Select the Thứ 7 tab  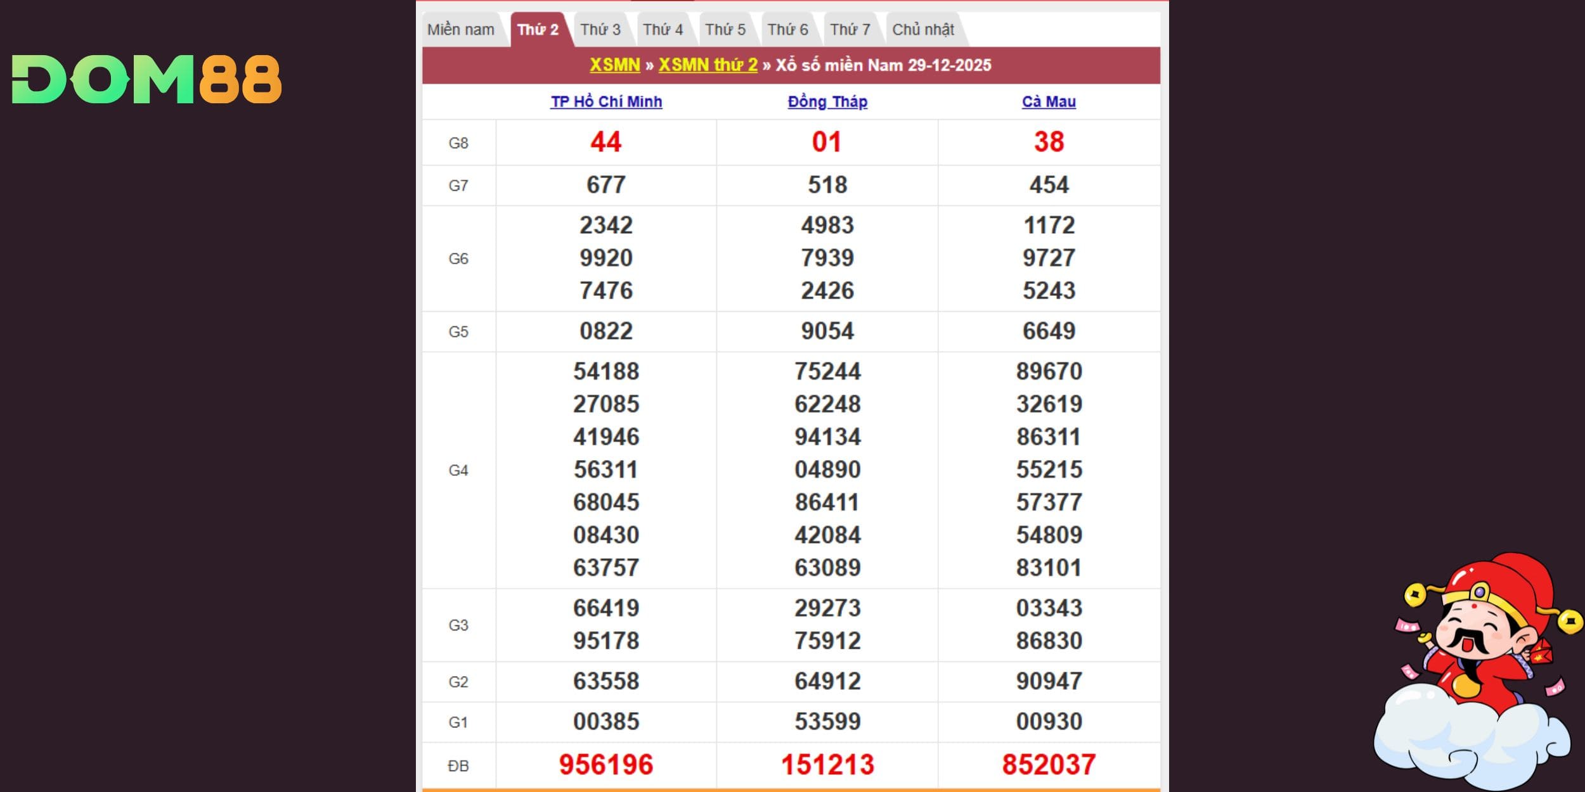coord(850,30)
